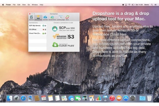Launch Safari from the Dock
Image resolution: width=159 pixels, height=106 pixels.
coord(23,98)
